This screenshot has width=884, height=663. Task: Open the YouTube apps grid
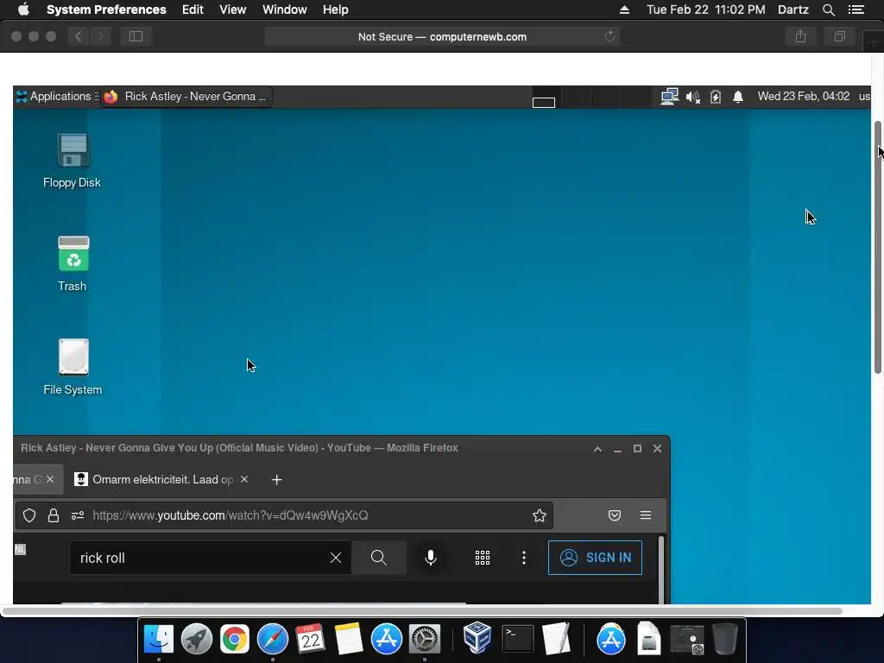point(483,558)
